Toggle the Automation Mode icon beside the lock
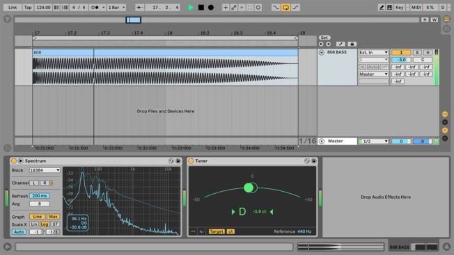 click(340, 44)
